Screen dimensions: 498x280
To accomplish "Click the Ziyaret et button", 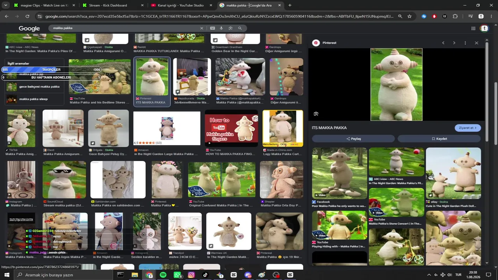I will pos(468,128).
